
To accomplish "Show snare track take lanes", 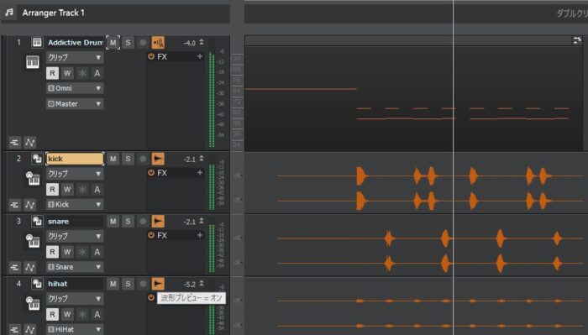I will coord(14,267).
